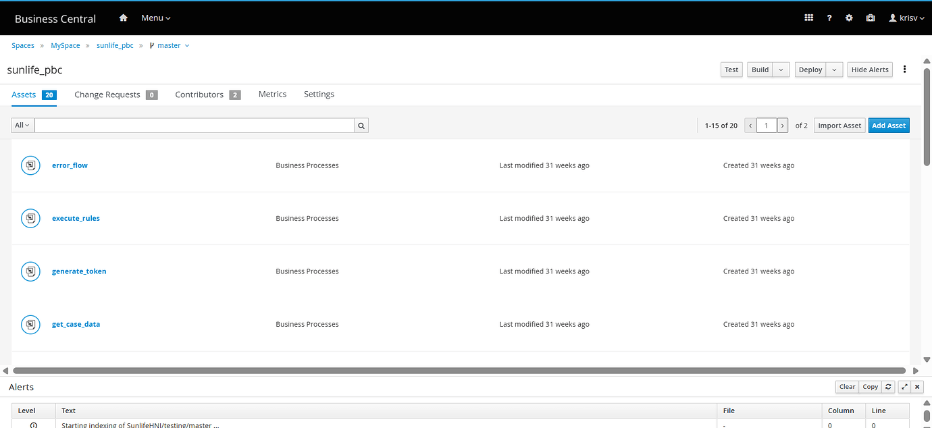
Task: Click the business process icon beside error_flow
Action: point(30,165)
